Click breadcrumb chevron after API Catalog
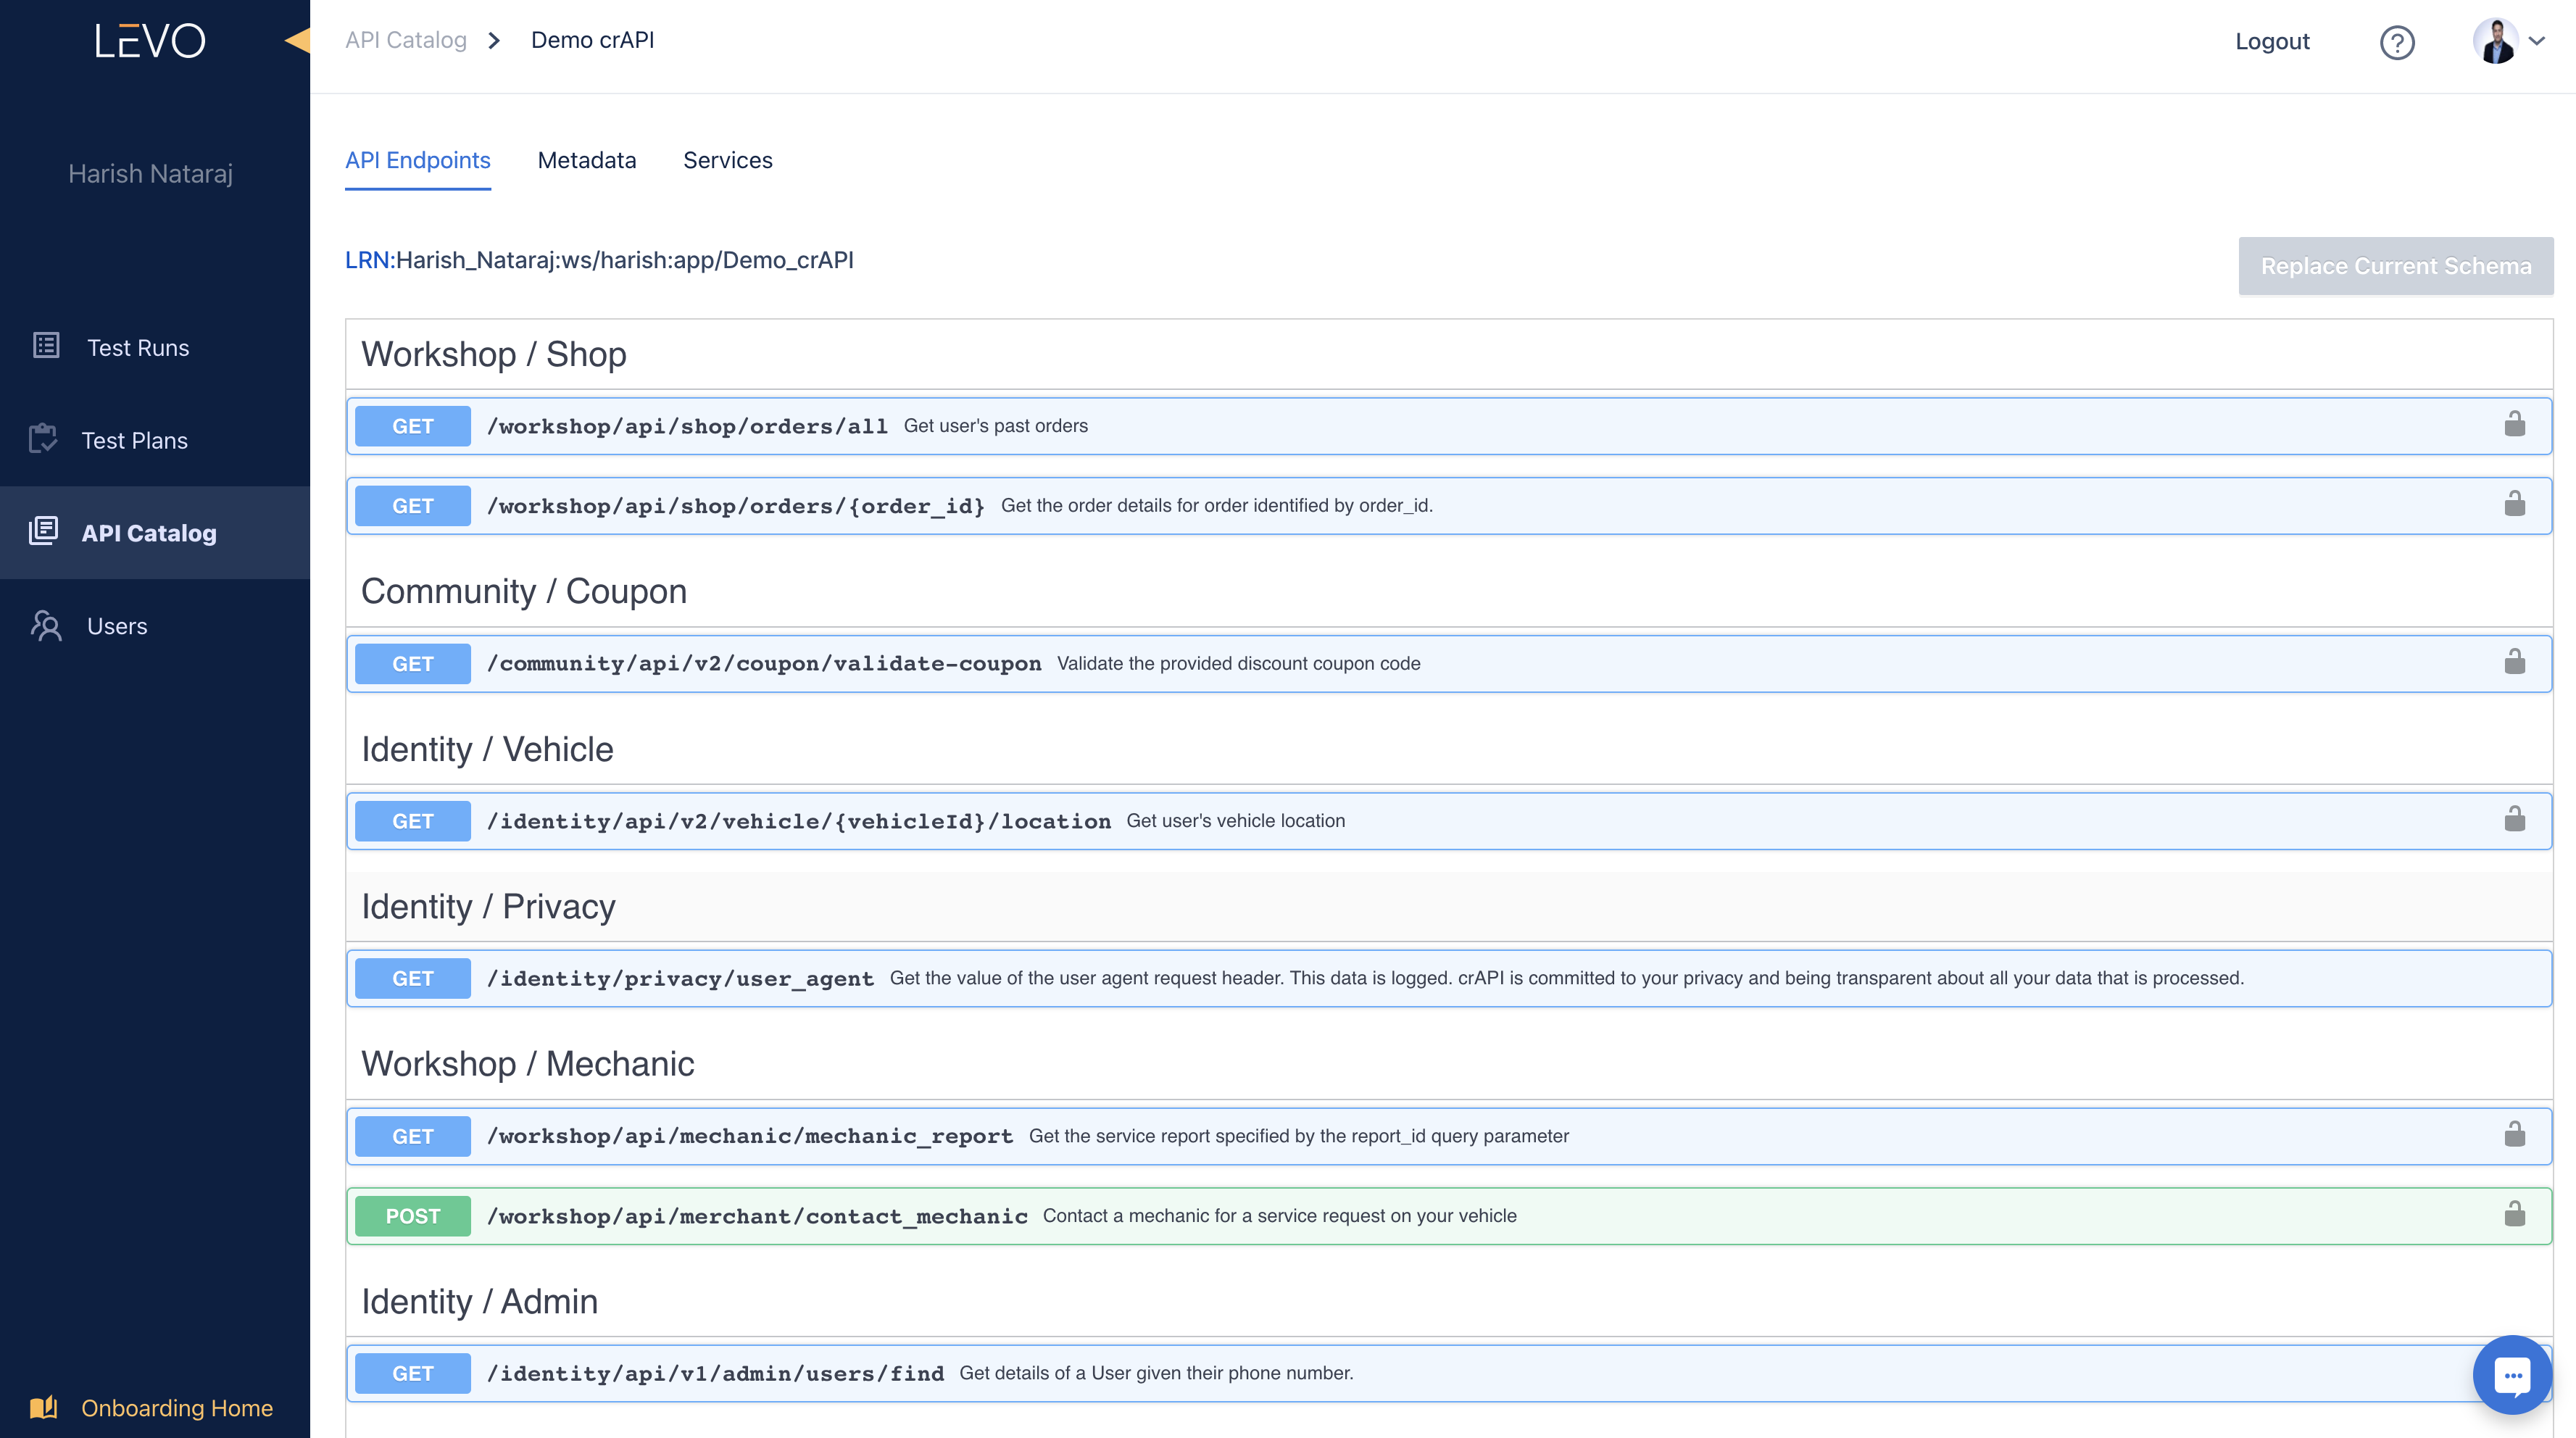Viewport: 2576px width, 1438px height. coord(494,41)
